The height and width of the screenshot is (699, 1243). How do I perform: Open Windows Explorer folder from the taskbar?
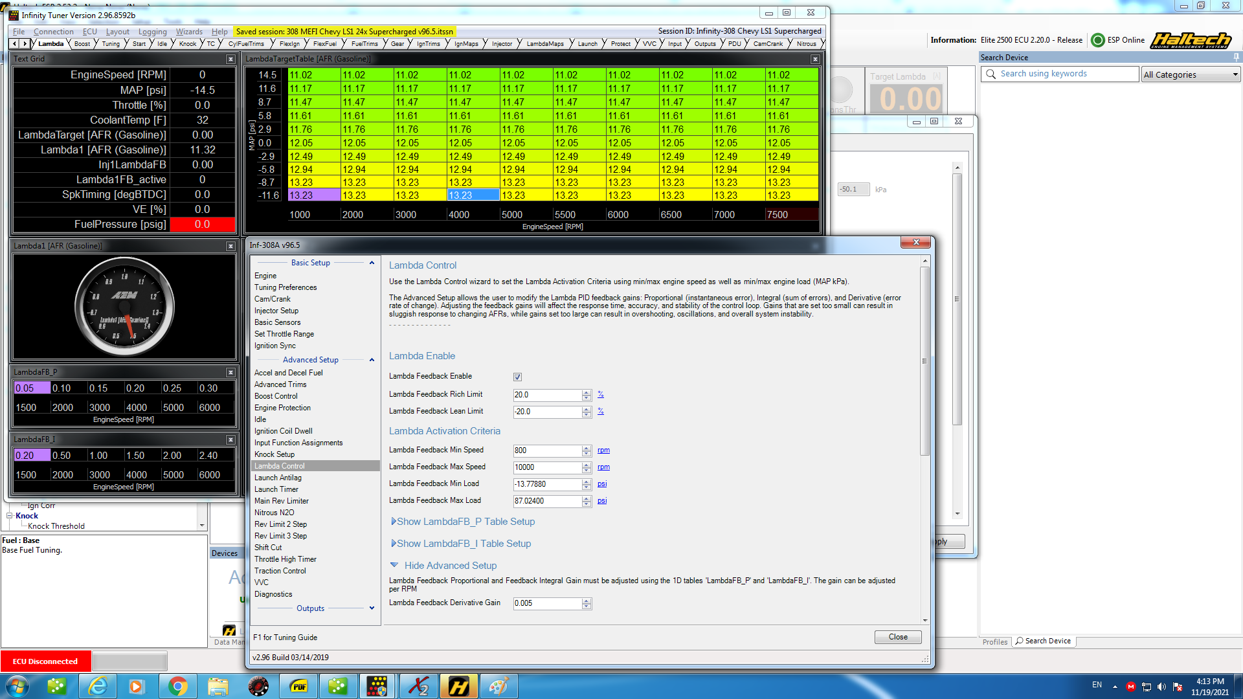coord(218,686)
